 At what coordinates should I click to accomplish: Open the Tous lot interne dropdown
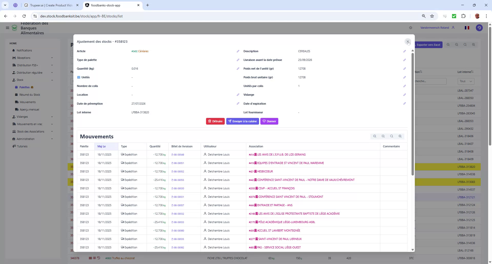point(466,81)
